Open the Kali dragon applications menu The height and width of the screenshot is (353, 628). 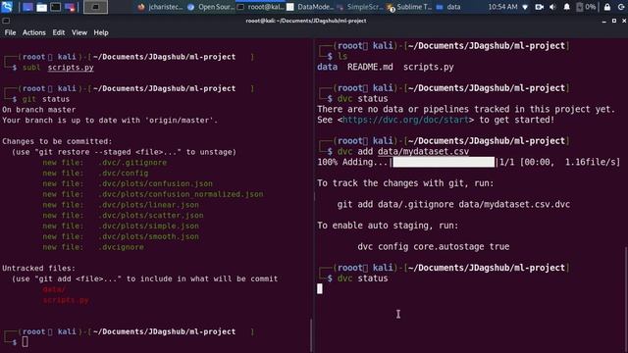click(x=7, y=7)
